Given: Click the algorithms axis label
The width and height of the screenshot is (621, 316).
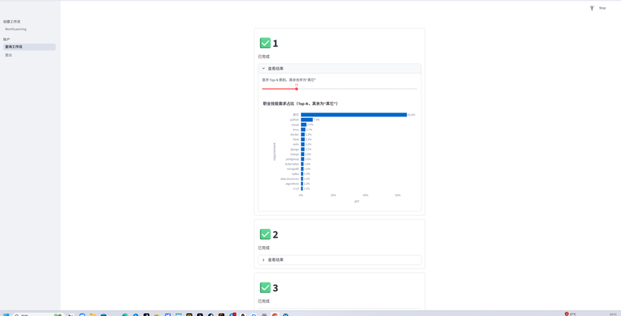Looking at the screenshot, I should click(293, 184).
